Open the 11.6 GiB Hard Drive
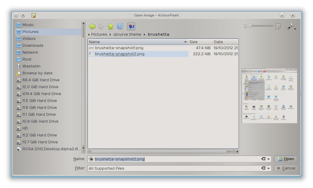Screen dimensions: 313x188 point(48,107)
